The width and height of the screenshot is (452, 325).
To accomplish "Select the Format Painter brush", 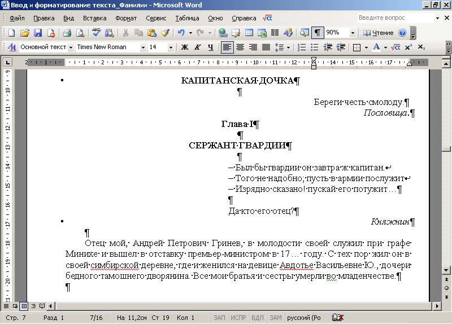I will [165, 33].
